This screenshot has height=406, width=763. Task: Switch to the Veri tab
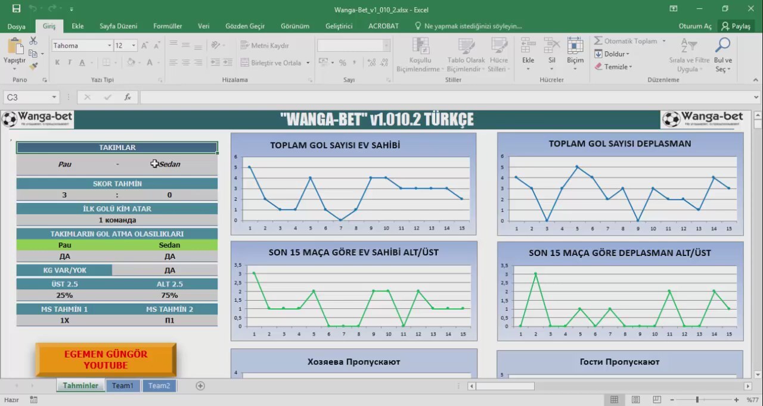pyautogui.click(x=204, y=26)
